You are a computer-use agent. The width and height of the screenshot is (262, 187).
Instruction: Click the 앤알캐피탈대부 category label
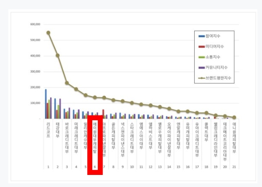[179, 136]
